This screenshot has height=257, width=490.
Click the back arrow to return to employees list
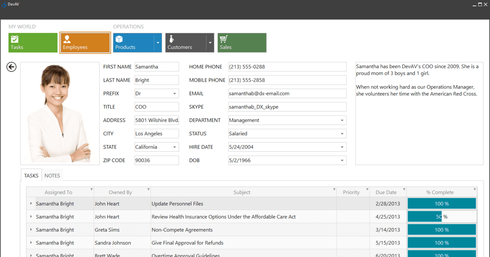pos(11,66)
